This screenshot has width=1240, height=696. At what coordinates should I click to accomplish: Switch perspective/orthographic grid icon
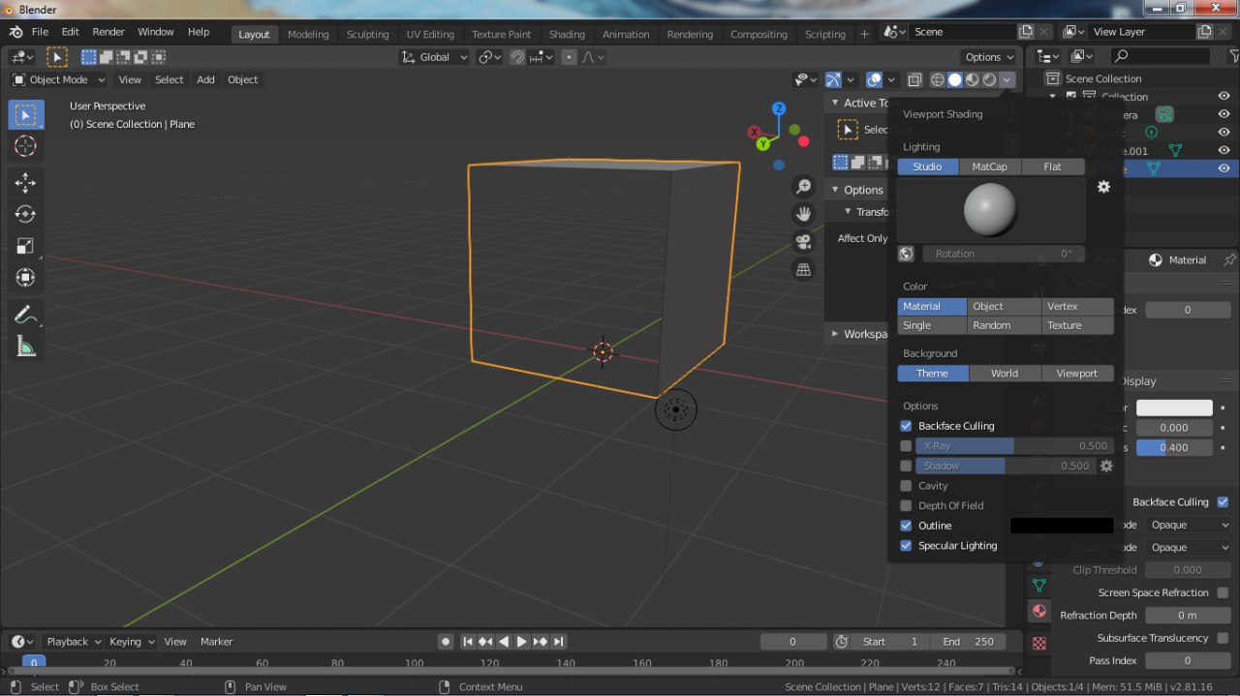click(x=803, y=270)
